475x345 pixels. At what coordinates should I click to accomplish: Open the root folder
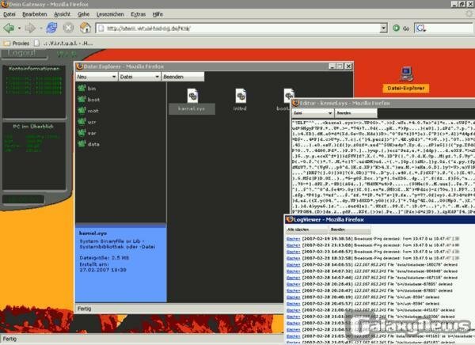pyautogui.click(x=88, y=111)
